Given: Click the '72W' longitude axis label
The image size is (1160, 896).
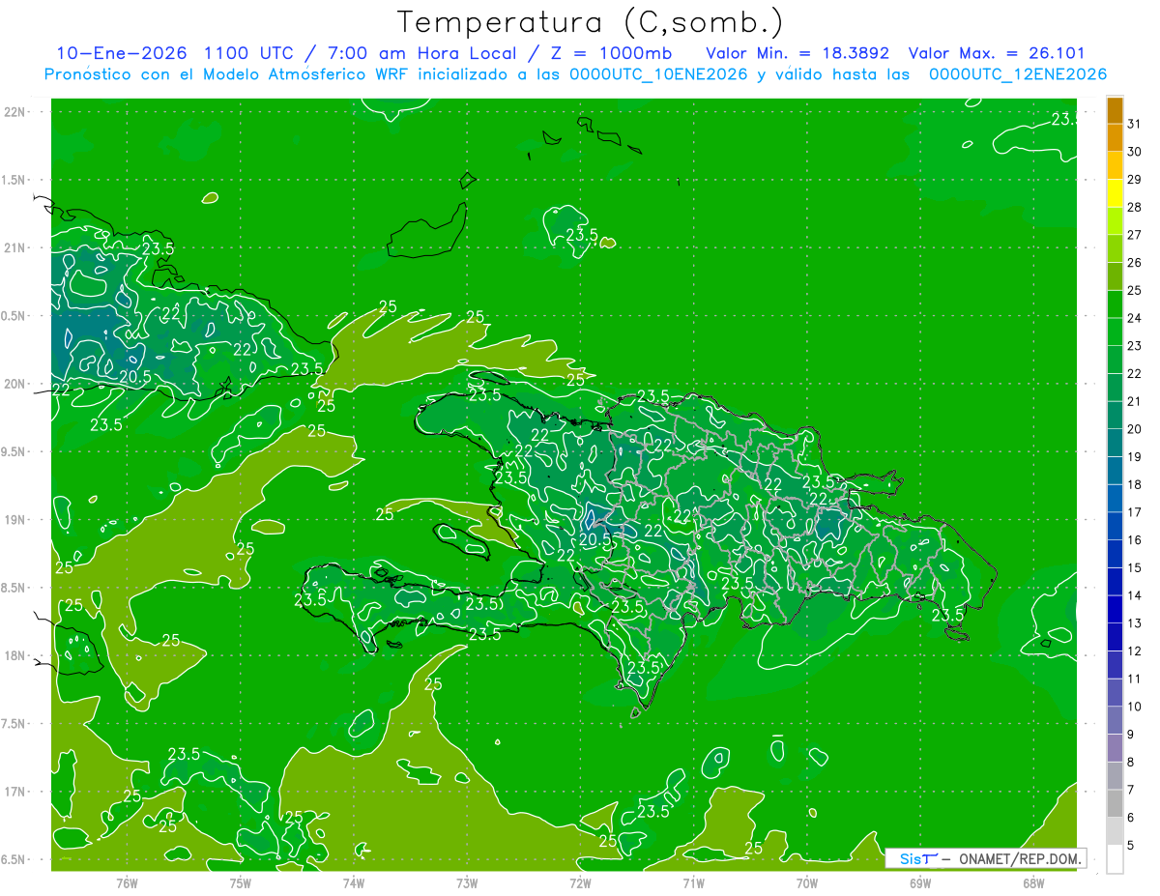Looking at the screenshot, I should (x=580, y=883).
